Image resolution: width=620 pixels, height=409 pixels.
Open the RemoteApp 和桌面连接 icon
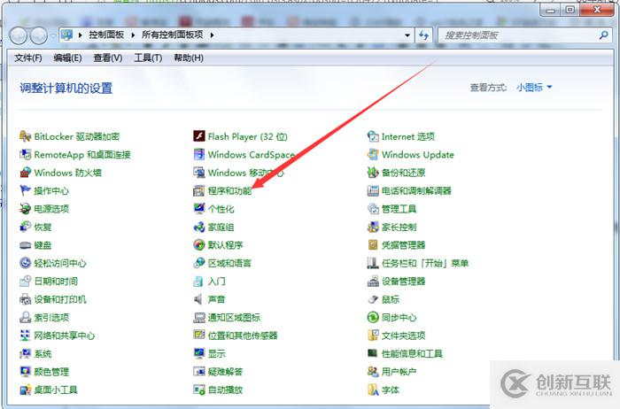click(26, 155)
